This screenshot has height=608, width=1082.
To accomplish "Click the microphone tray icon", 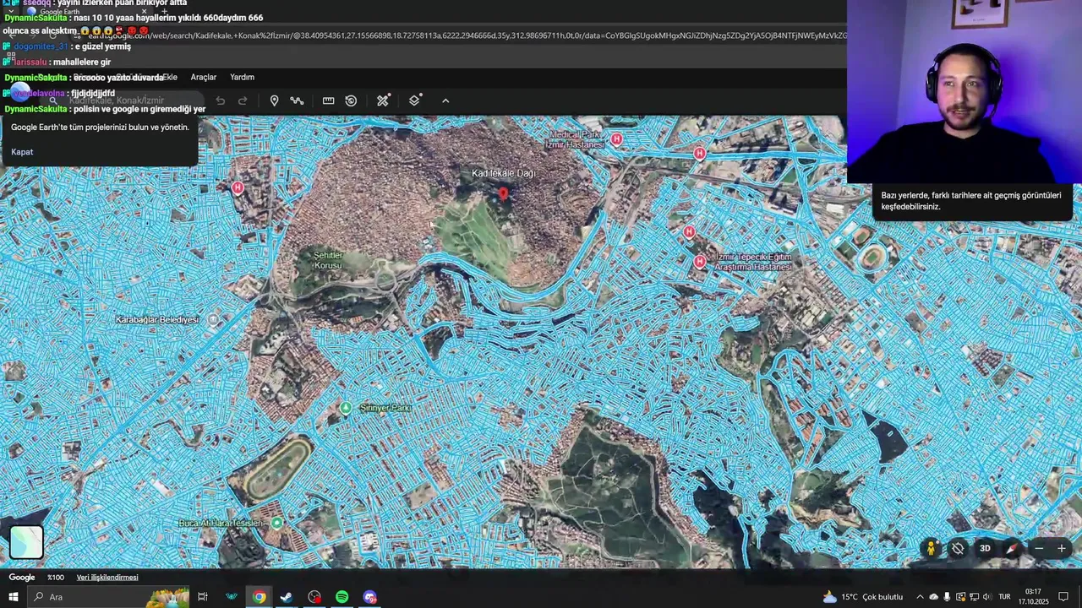I will point(947,597).
